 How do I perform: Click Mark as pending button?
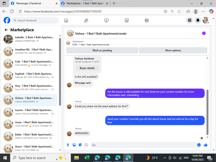tap(102, 51)
